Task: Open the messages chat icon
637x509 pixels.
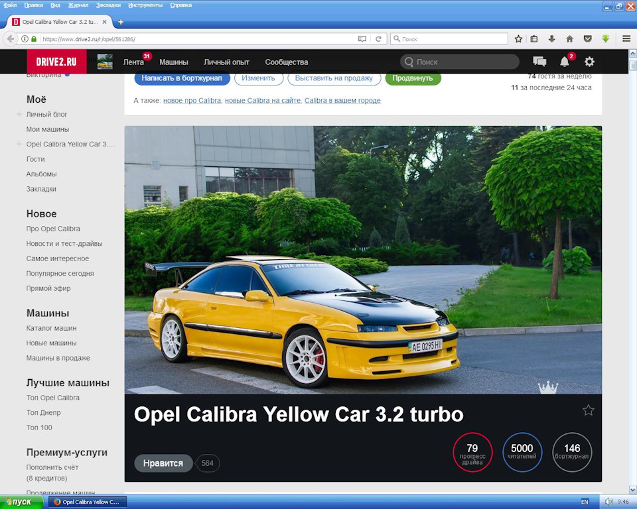Action: tap(539, 62)
